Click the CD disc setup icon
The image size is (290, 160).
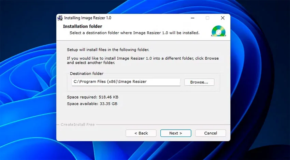click(218, 31)
